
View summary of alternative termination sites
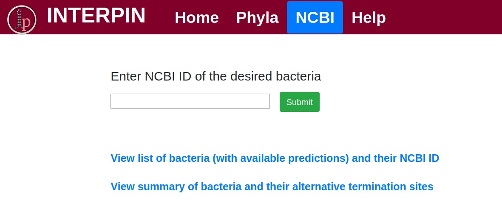tap(272, 186)
